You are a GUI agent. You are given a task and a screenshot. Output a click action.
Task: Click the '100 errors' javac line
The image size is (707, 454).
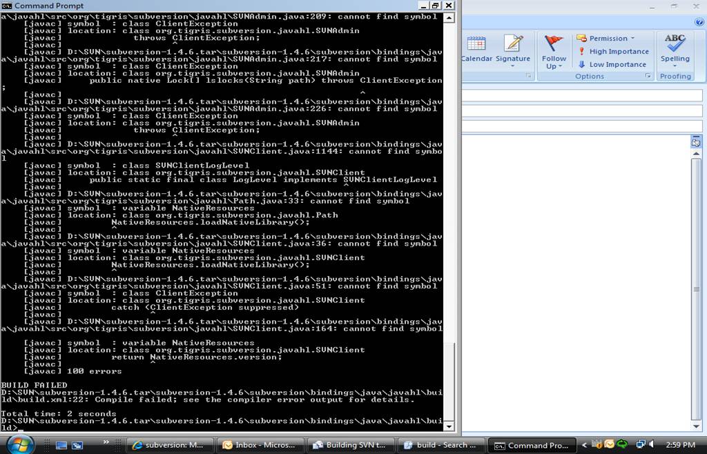[x=72, y=371]
